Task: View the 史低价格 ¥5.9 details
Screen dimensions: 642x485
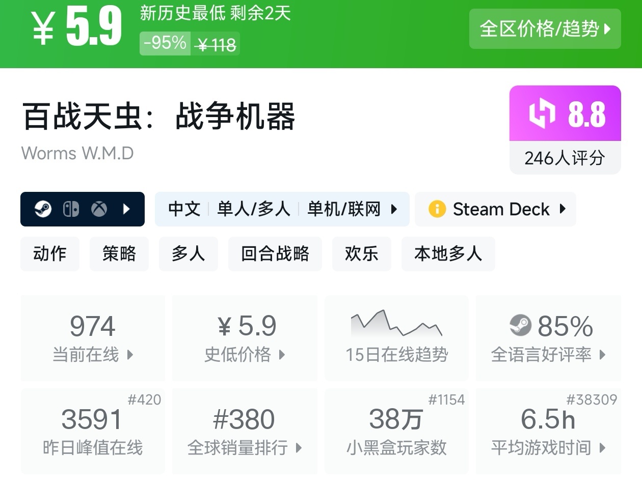Action: tap(245, 338)
